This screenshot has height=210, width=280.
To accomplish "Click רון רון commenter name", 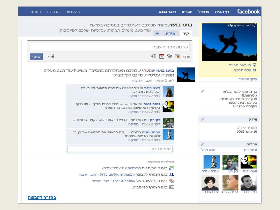I will [x=155, y=120].
